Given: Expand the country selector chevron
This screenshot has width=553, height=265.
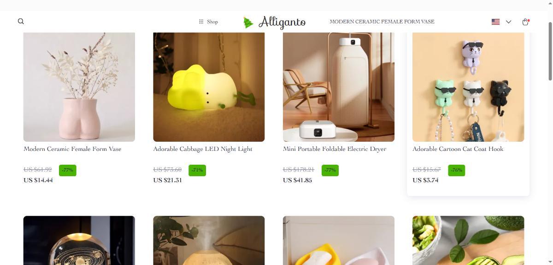Looking at the screenshot, I should (508, 22).
